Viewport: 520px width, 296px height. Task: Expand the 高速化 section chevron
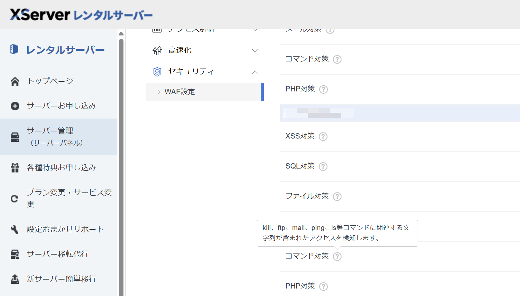point(255,51)
